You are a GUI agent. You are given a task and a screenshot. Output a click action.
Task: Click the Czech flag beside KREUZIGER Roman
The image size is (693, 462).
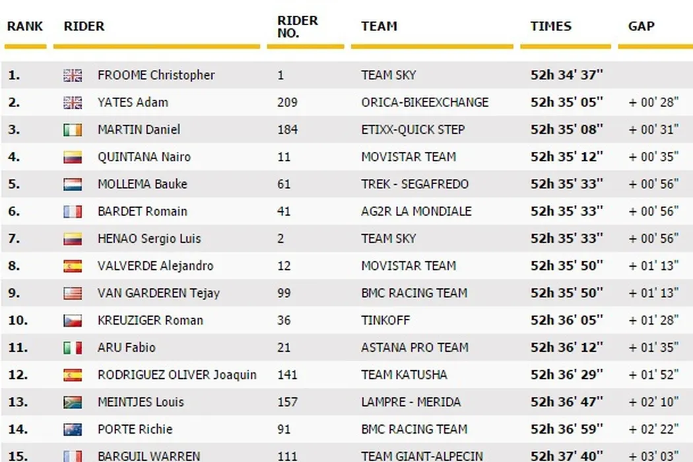pos(73,321)
